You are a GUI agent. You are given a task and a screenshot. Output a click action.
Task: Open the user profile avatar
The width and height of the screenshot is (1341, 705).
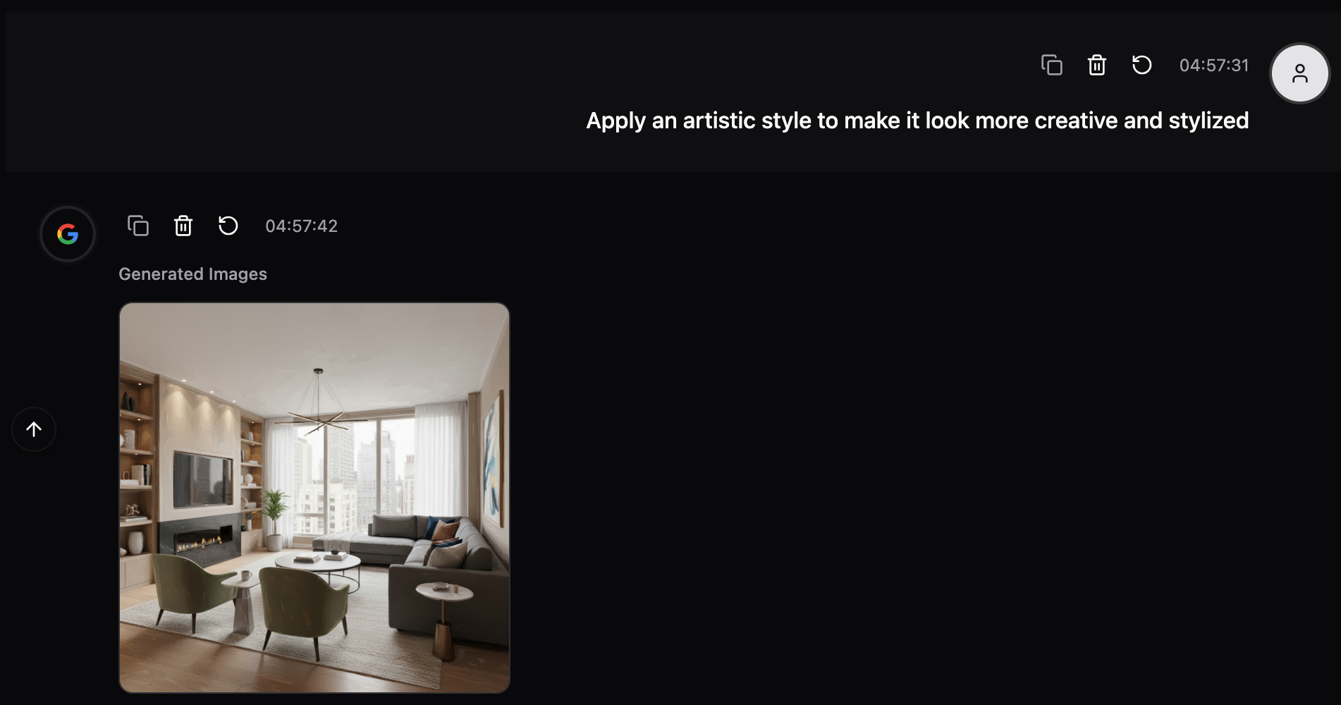pyautogui.click(x=1299, y=73)
